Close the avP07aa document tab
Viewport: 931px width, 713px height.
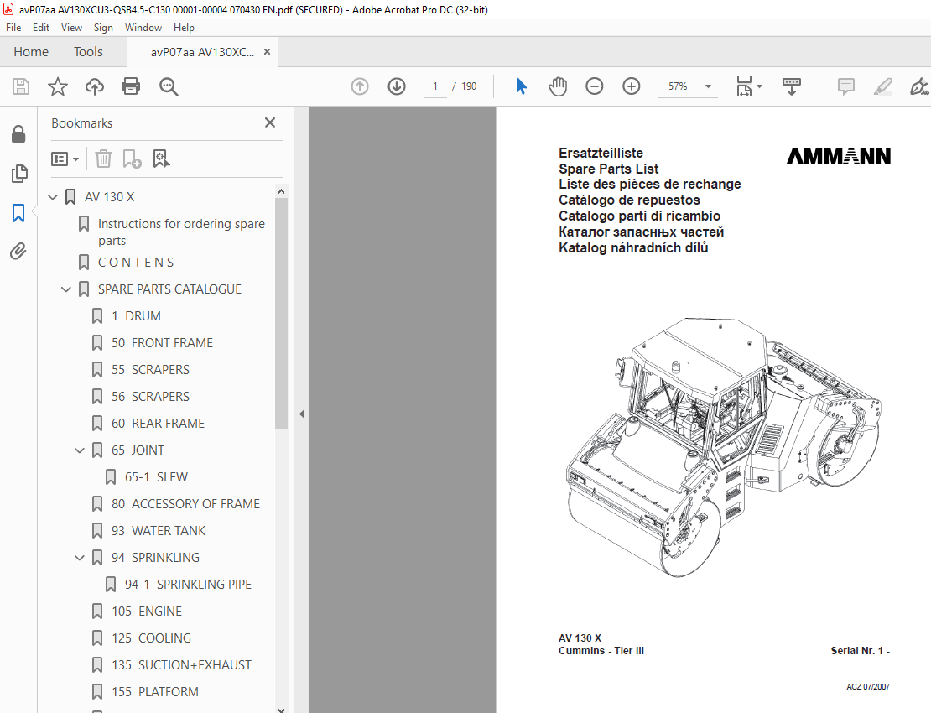coord(268,52)
